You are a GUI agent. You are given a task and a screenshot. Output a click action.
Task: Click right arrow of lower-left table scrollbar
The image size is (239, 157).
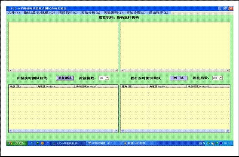[x=116, y=131]
